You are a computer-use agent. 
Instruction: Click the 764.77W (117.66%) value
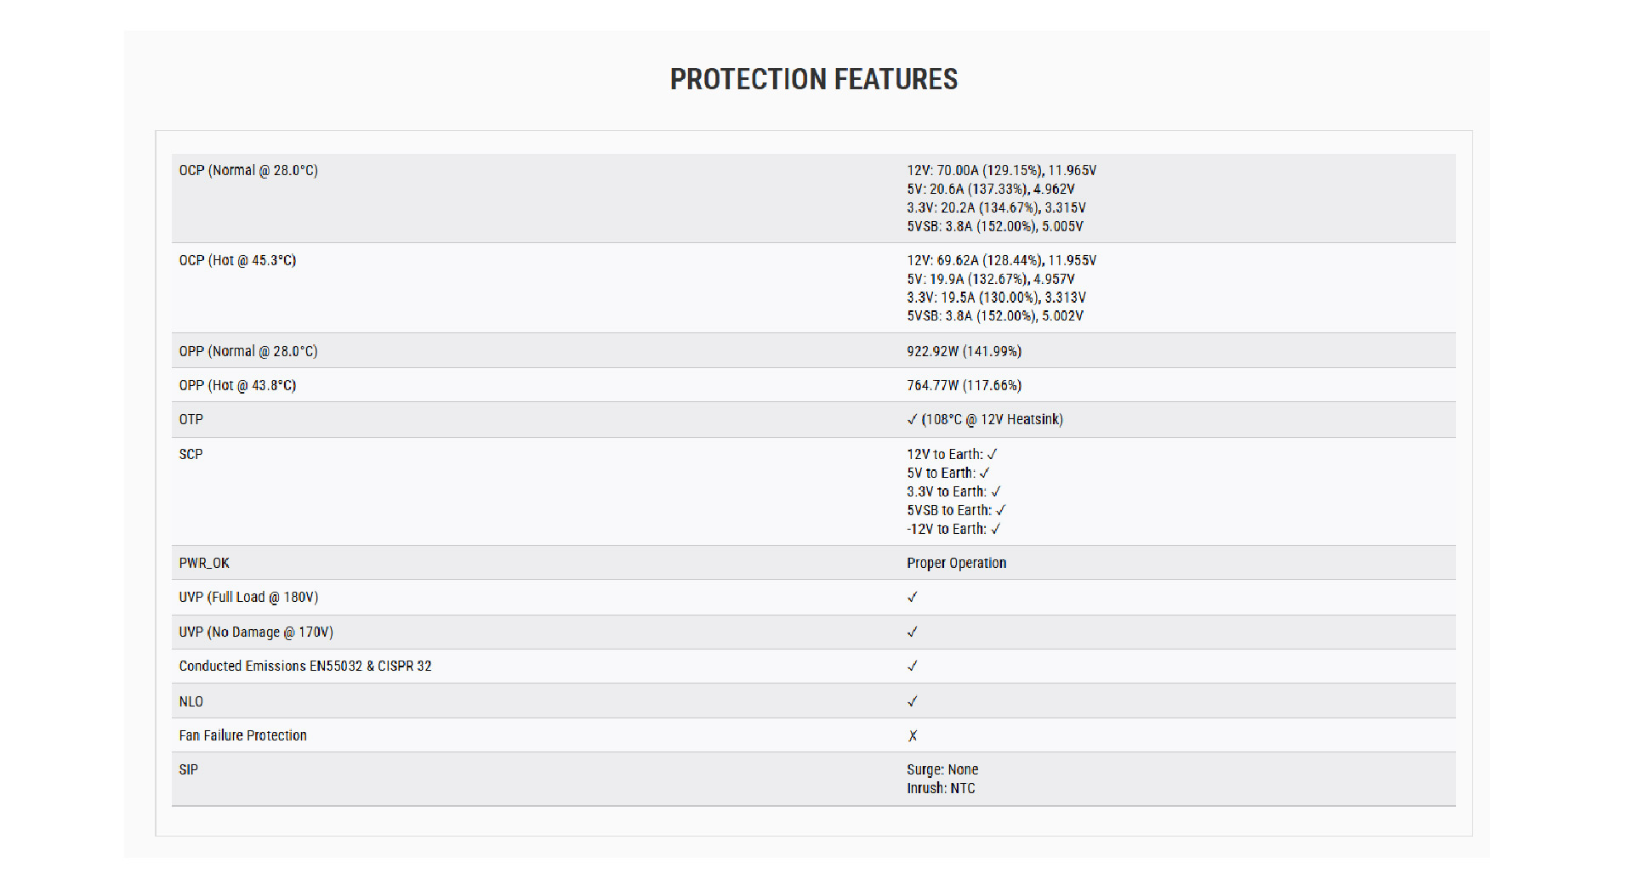(x=964, y=385)
